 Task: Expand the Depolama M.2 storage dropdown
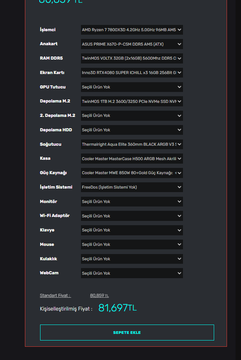coord(132,101)
